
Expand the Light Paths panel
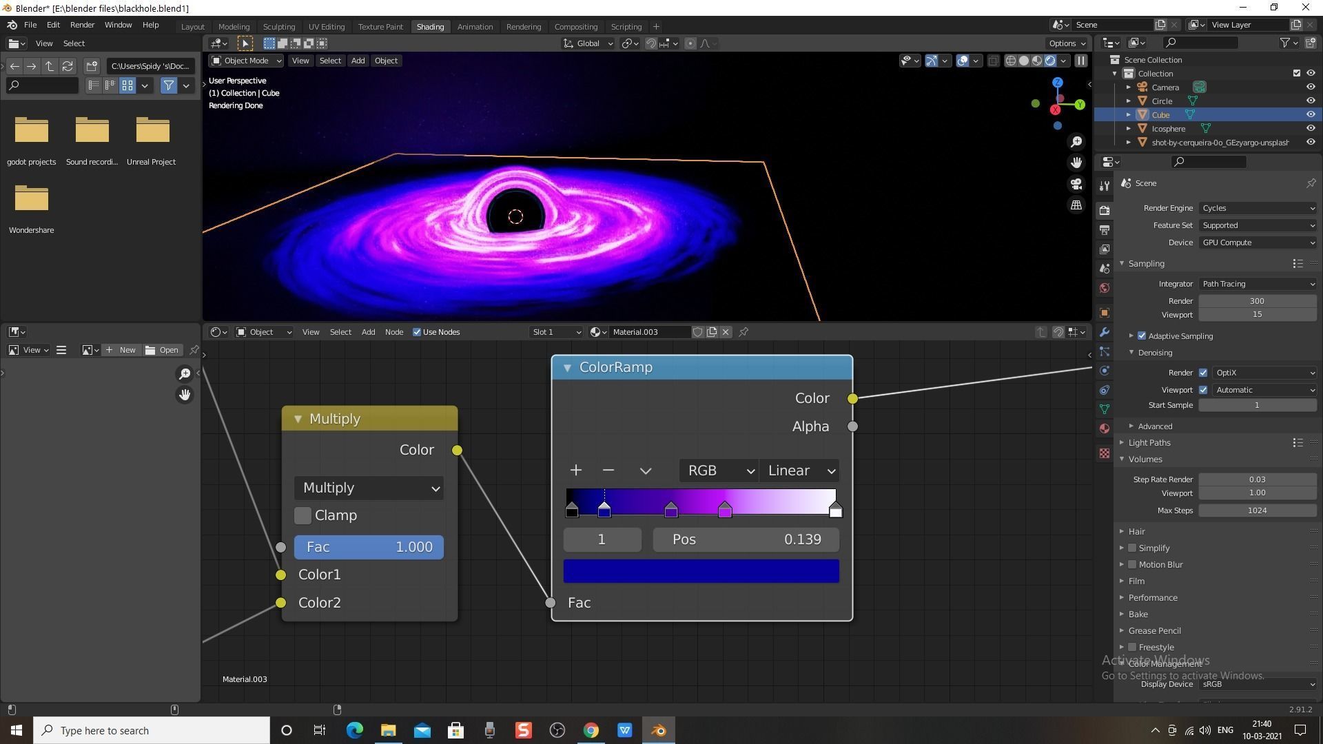(1149, 443)
